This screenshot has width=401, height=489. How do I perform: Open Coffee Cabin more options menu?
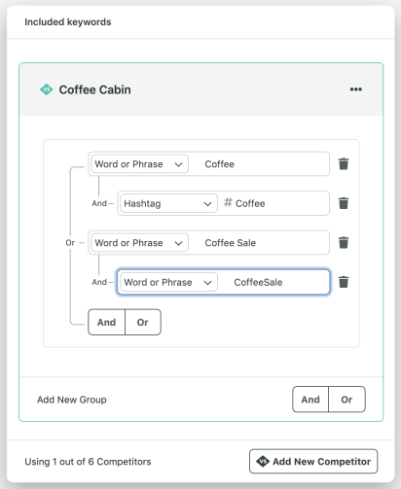(356, 89)
